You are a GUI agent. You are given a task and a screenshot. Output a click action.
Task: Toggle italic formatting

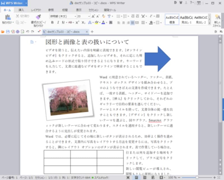tap(58, 22)
